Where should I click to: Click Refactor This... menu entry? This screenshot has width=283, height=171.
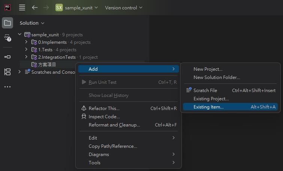tap(104, 109)
